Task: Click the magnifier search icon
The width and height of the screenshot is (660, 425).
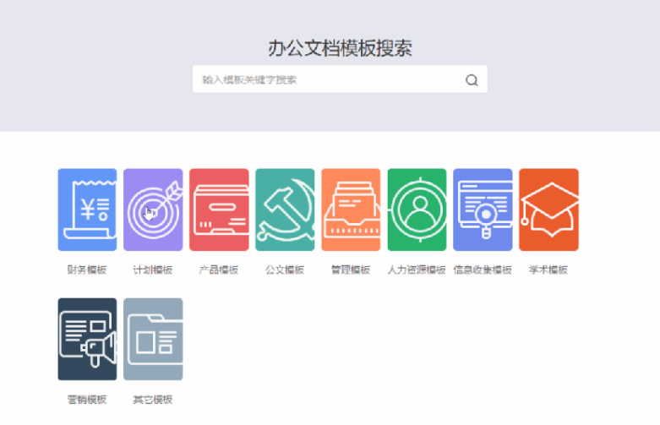Action: (472, 80)
